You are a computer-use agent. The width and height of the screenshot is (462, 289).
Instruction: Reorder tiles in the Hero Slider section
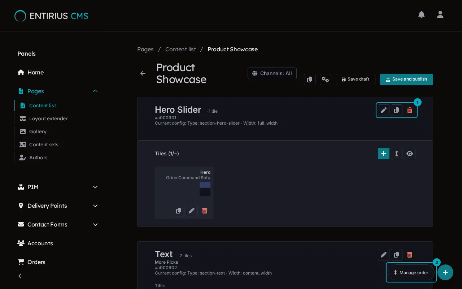(397, 154)
